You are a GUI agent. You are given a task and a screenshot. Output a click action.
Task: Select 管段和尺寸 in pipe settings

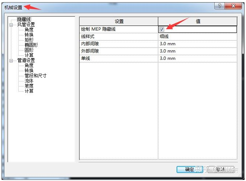[35, 76]
